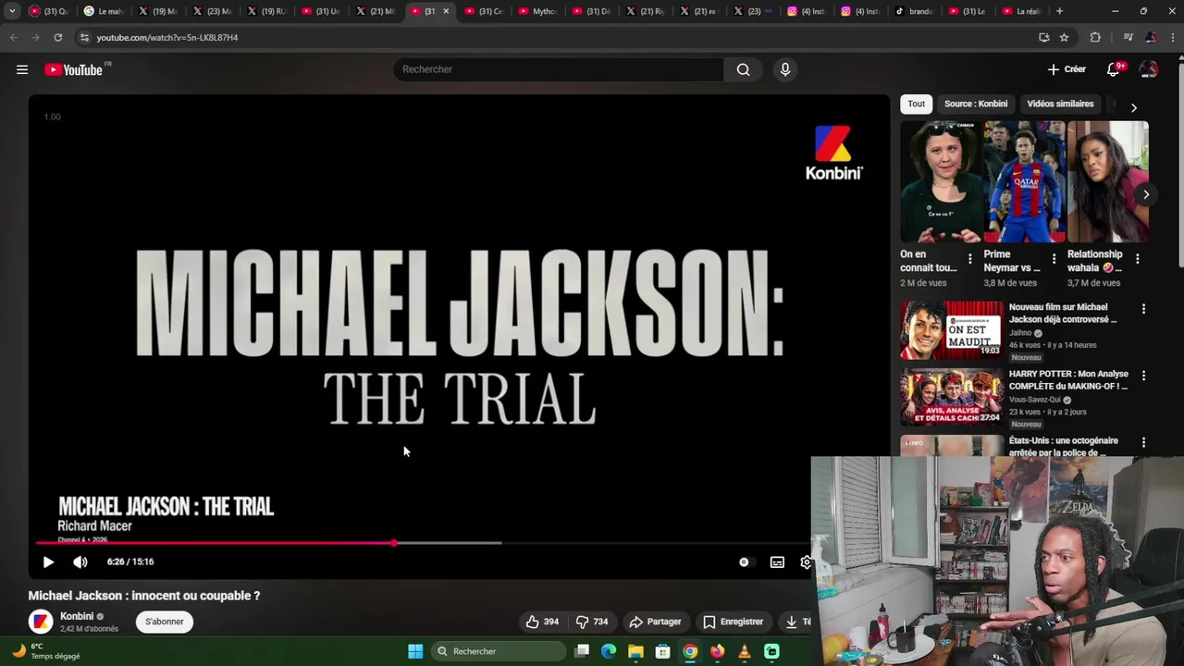Open options for 'On en connait tou...' short
The width and height of the screenshot is (1184, 666).
pyautogui.click(x=969, y=259)
